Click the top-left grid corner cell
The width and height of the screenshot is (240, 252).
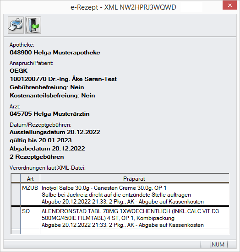click(x=16, y=178)
